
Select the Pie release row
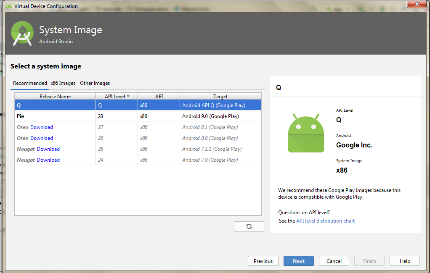coord(138,116)
